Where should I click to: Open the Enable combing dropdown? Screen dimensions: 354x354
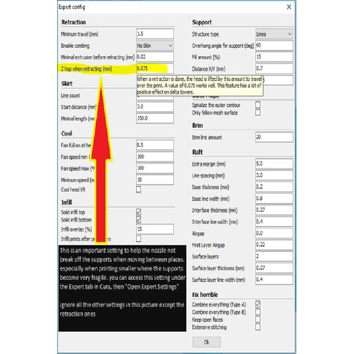click(155, 46)
